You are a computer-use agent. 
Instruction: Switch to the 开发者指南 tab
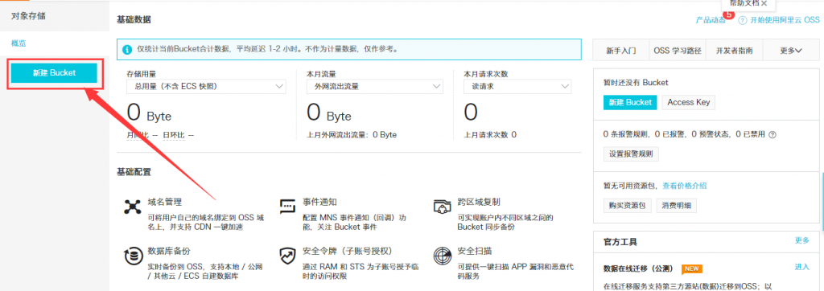734,51
